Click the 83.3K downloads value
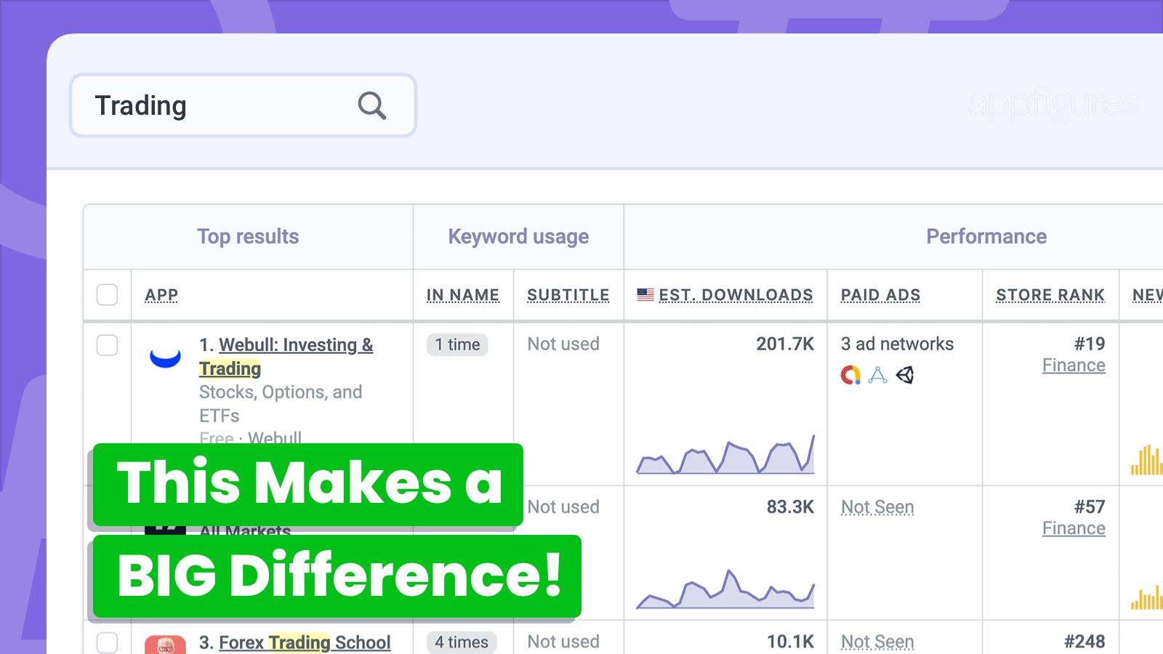The width and height of the screenshot is (1163, 654). 790,506
